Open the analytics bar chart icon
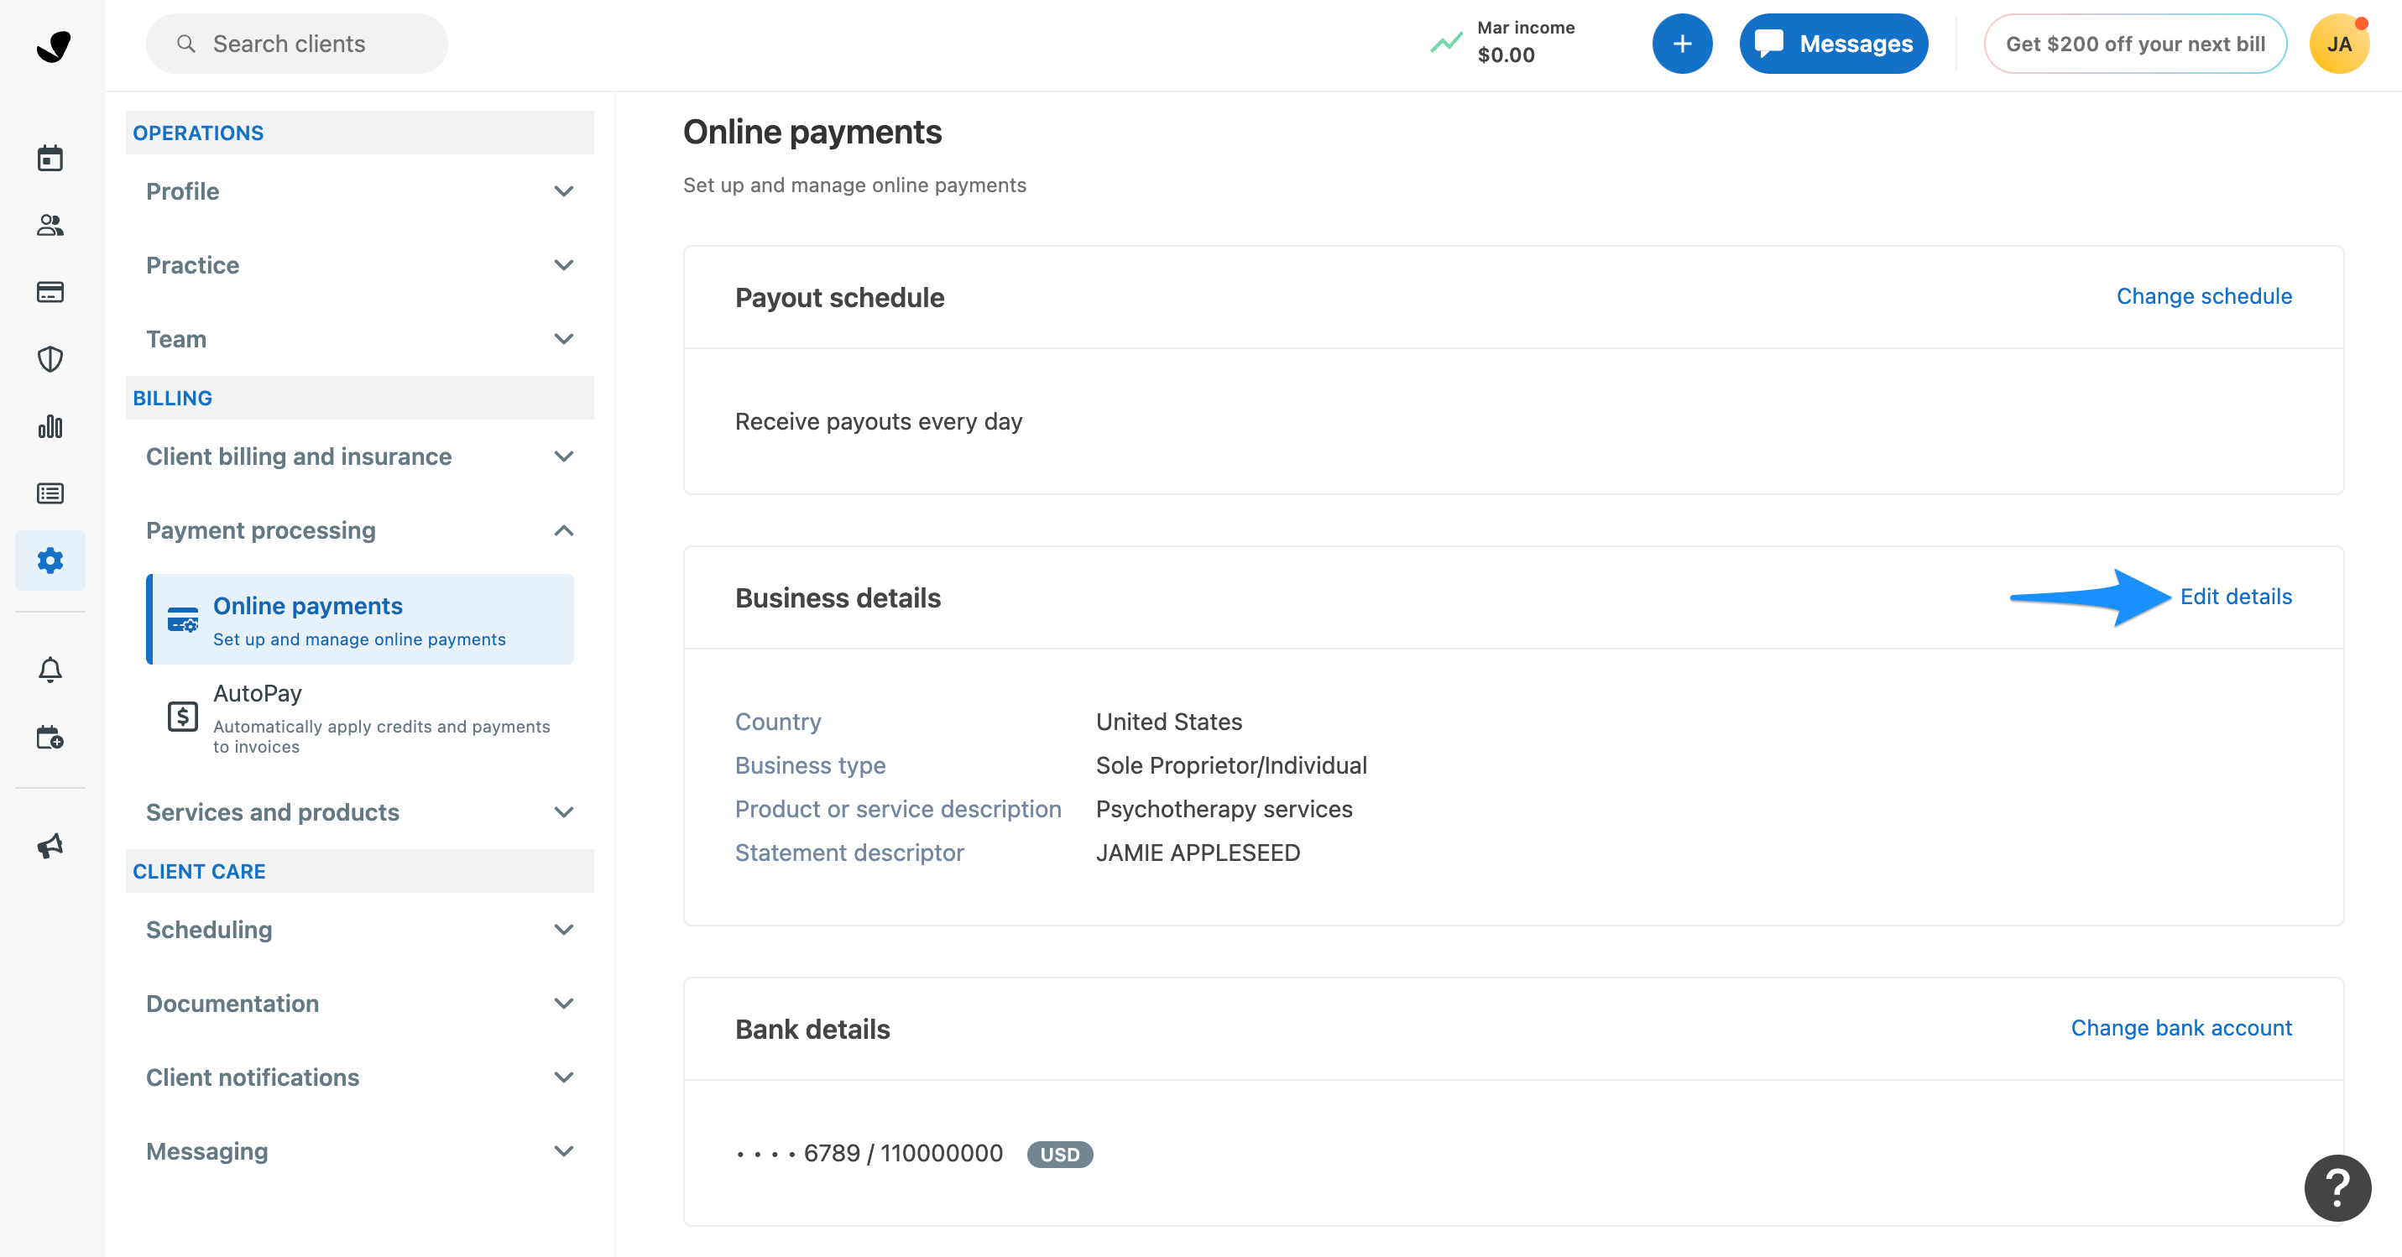 (x=50, y=427)
